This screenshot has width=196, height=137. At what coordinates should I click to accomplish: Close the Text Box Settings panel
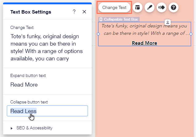pyautogui.click(x=84, y=12)
